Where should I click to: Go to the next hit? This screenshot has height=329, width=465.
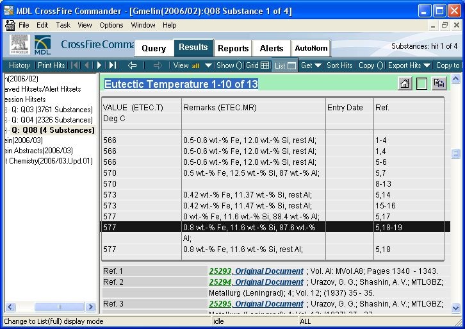pyautogui.click(x=99, y=65)
